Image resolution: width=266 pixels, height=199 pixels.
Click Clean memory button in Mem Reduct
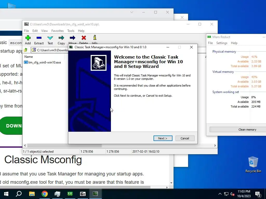[x=238, y=130]
